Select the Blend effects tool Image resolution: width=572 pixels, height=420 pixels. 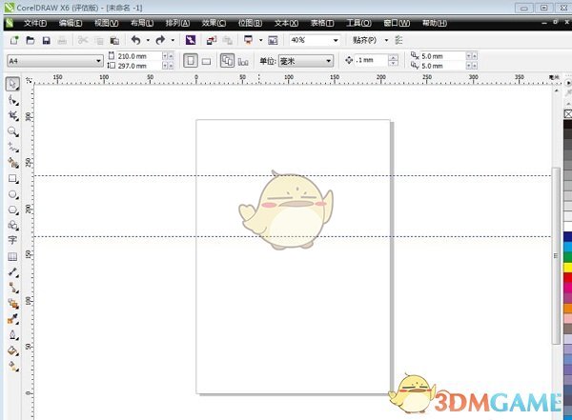13,303
